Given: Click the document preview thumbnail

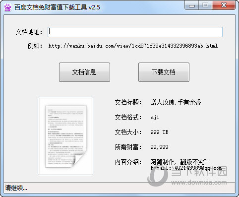Looking at the screenshot, I should click(x=65, y=136).
